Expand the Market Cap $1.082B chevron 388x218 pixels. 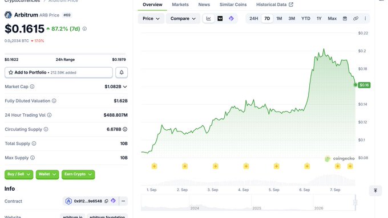pos(125,87)
